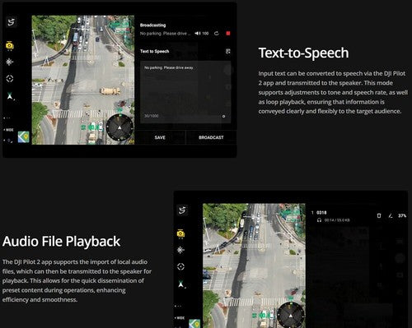Tap the navigation arrow icon in Text-to-Speech screen
The image size is (412, 328).
tap(10, 96)
